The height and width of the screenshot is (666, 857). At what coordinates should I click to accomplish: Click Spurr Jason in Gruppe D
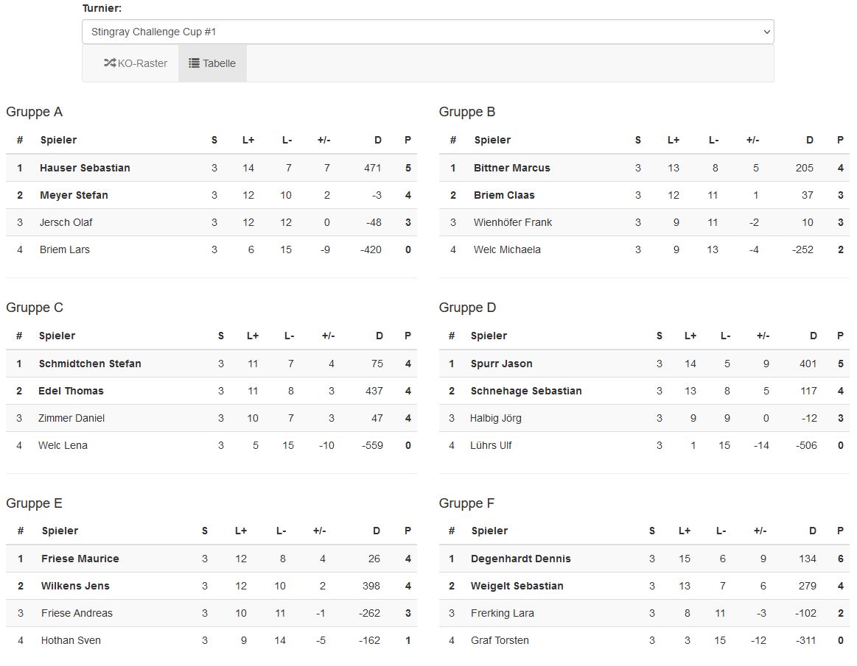click(501, 364)
